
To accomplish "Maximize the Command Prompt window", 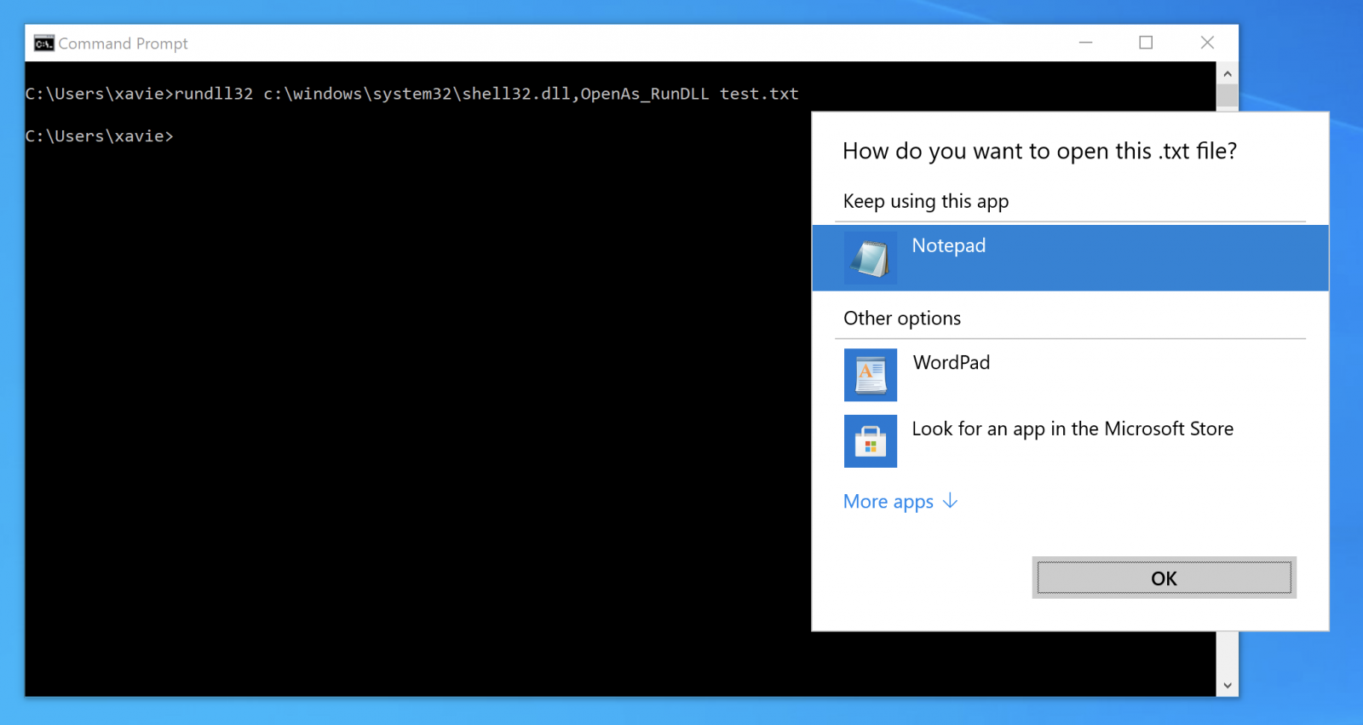I will pyautogui.click(x=1146, y=43).
